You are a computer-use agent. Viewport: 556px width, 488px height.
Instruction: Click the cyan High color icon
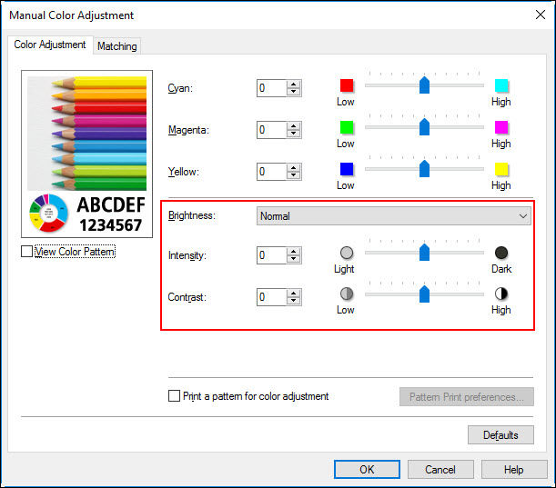(x=501, y=85)
